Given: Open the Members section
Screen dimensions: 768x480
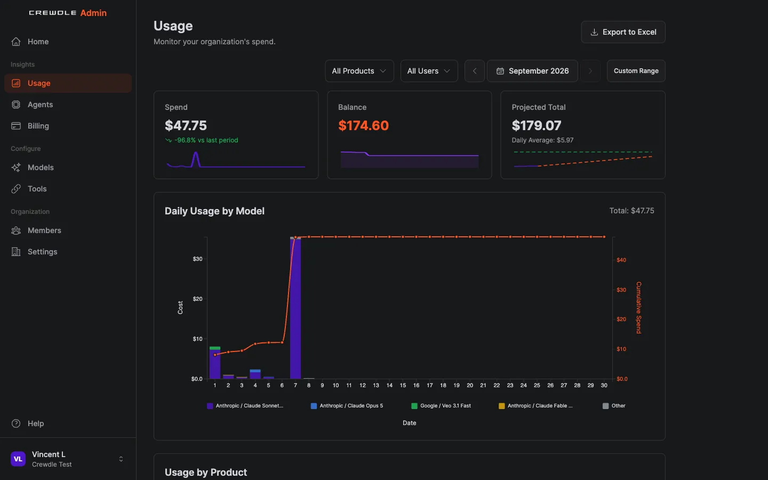Looking at the screenshot, I should tap(68, 230).
